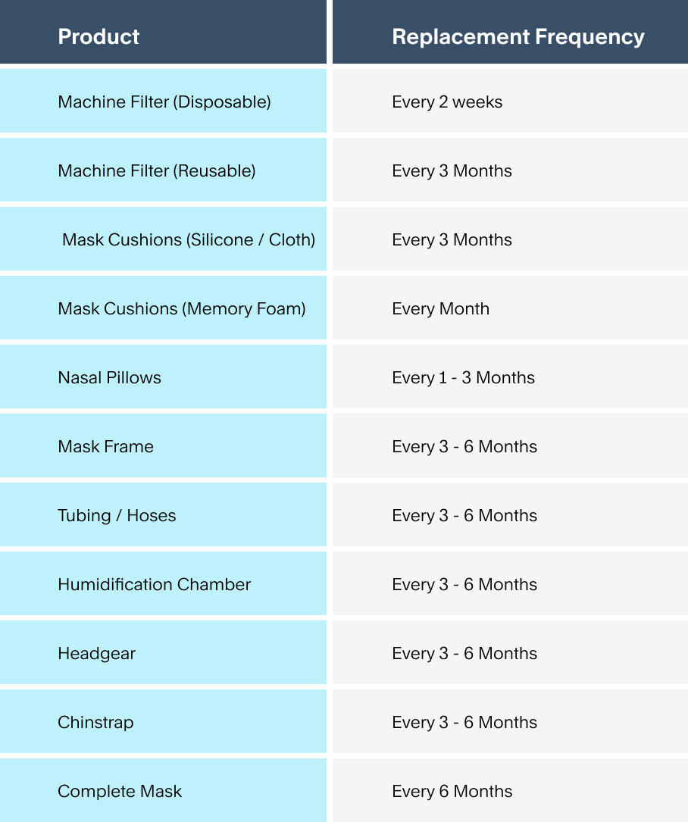Click the Every Month frequency cell
This screenshot has width=688, height=822.
pyautogui.click(x=440, y=308)
